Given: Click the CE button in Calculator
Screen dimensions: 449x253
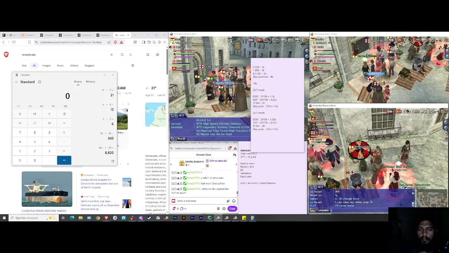Looking at the screenshot, I should coord(35,114).
